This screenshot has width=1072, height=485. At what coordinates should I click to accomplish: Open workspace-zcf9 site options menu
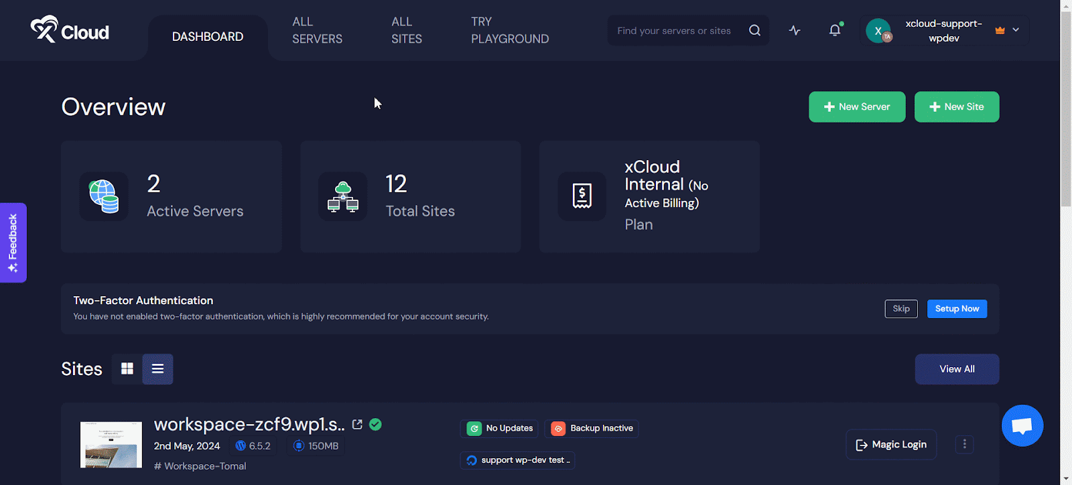tap(964, 444)
